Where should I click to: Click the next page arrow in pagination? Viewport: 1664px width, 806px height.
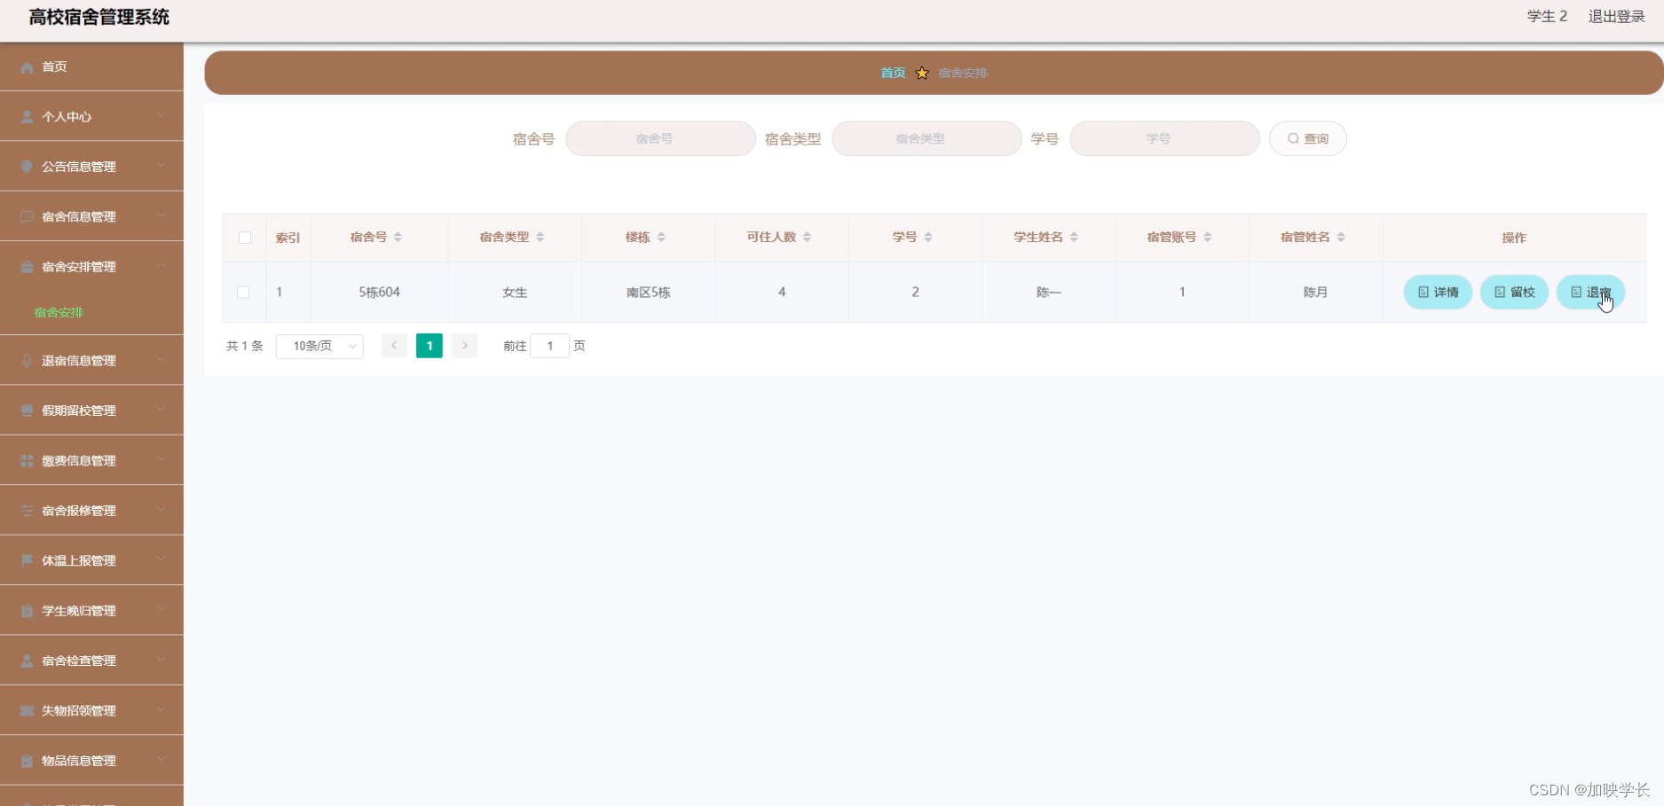[464, 346]
